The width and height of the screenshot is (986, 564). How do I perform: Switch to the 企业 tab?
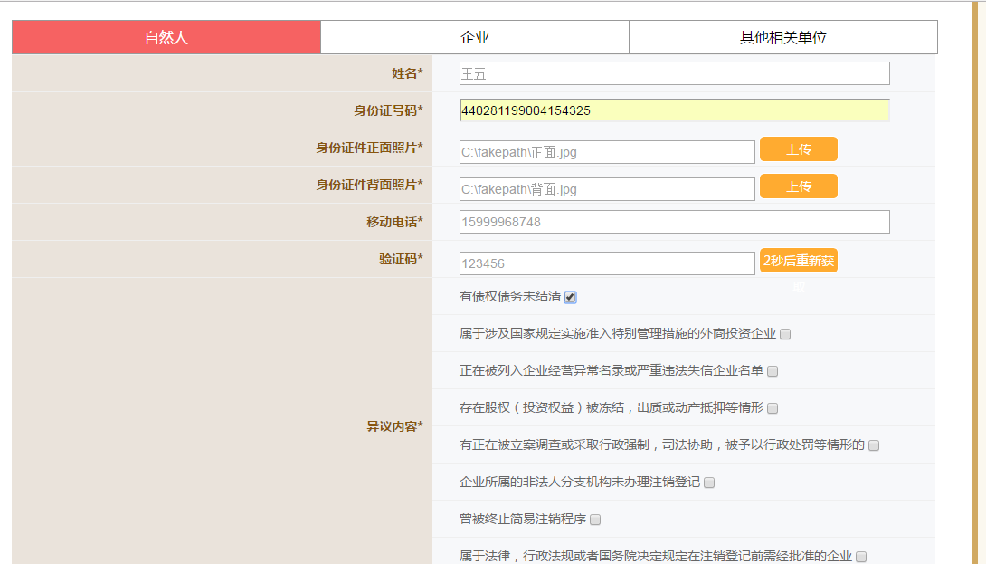coord(475,37)
